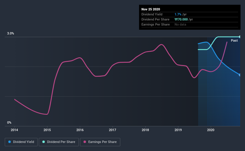Click the 1.7% Dividend Yield value in tooltip
Viewport: 245px width, 151px height.
coord(178,14)
